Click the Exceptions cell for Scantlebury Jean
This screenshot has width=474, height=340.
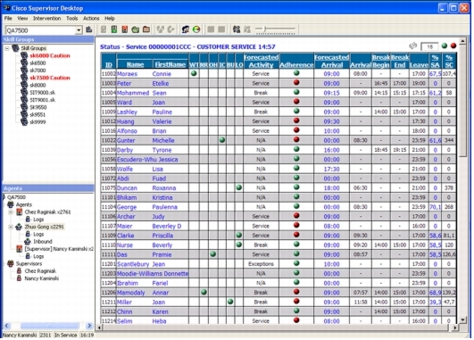[x=261, y=264]
